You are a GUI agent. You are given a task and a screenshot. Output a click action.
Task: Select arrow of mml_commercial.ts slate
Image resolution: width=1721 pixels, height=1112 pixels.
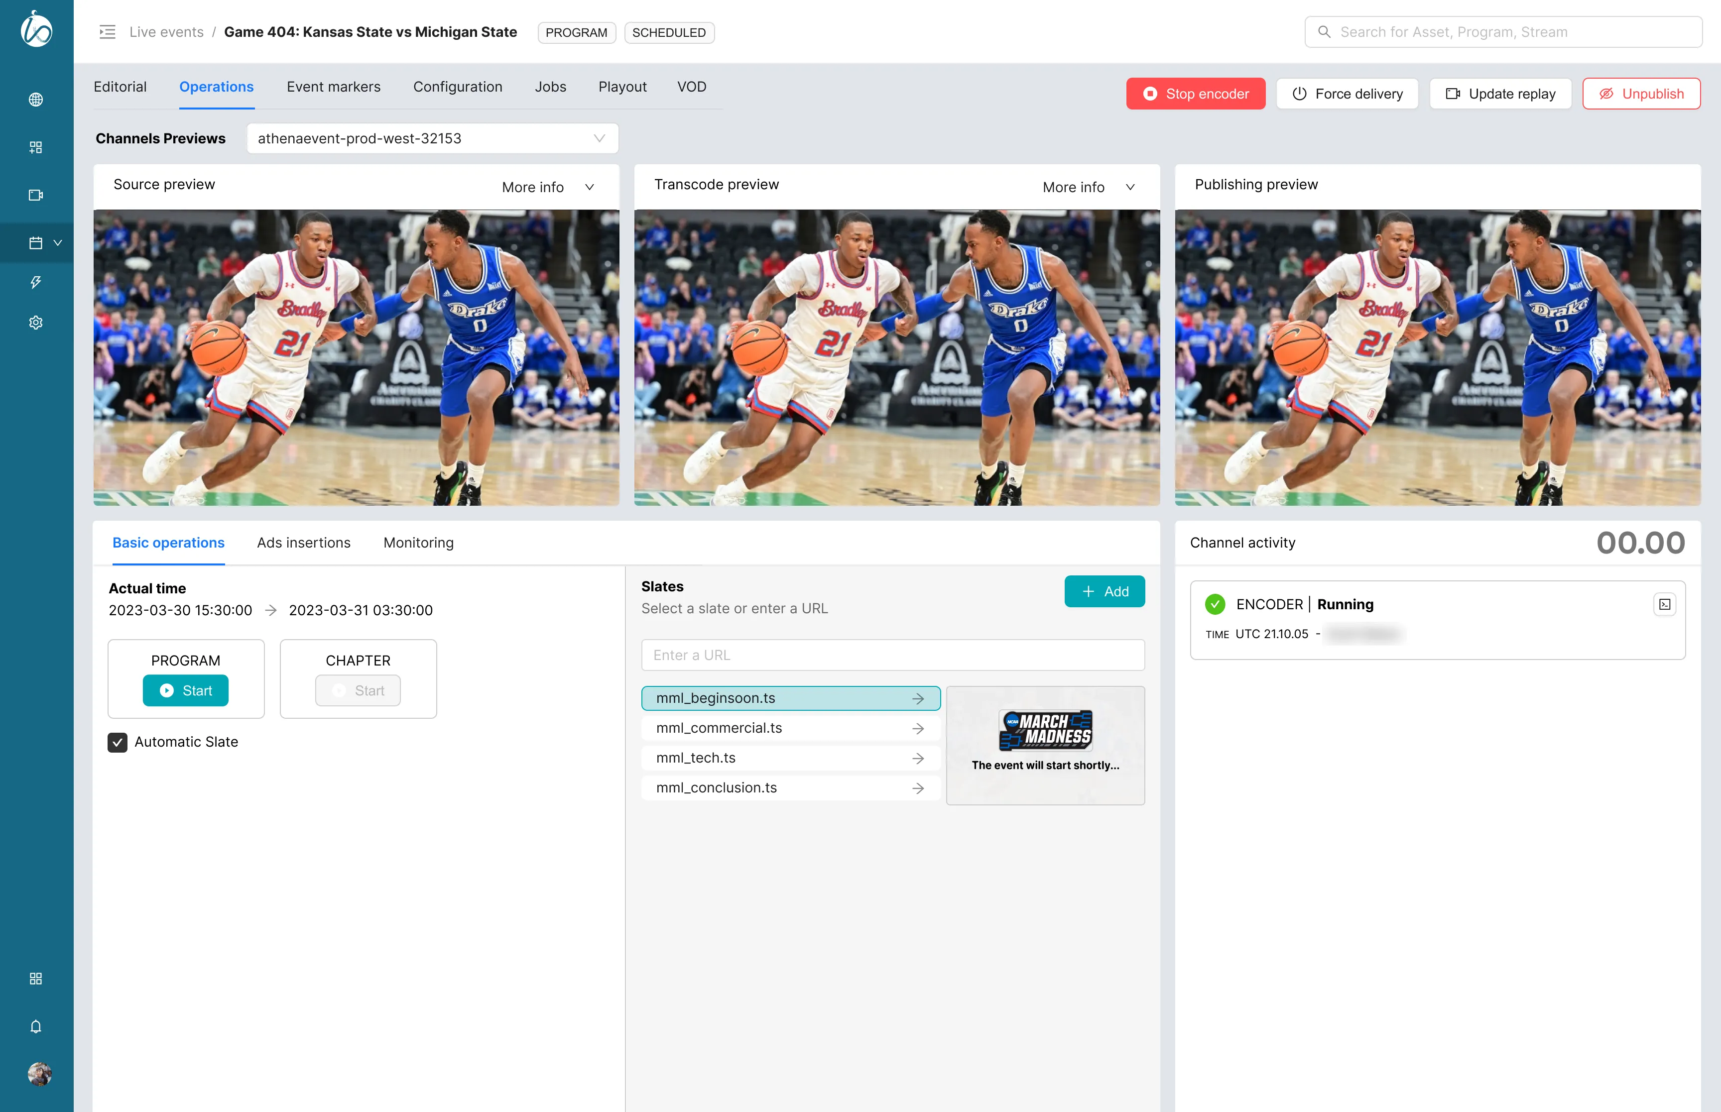pos(918,729)
